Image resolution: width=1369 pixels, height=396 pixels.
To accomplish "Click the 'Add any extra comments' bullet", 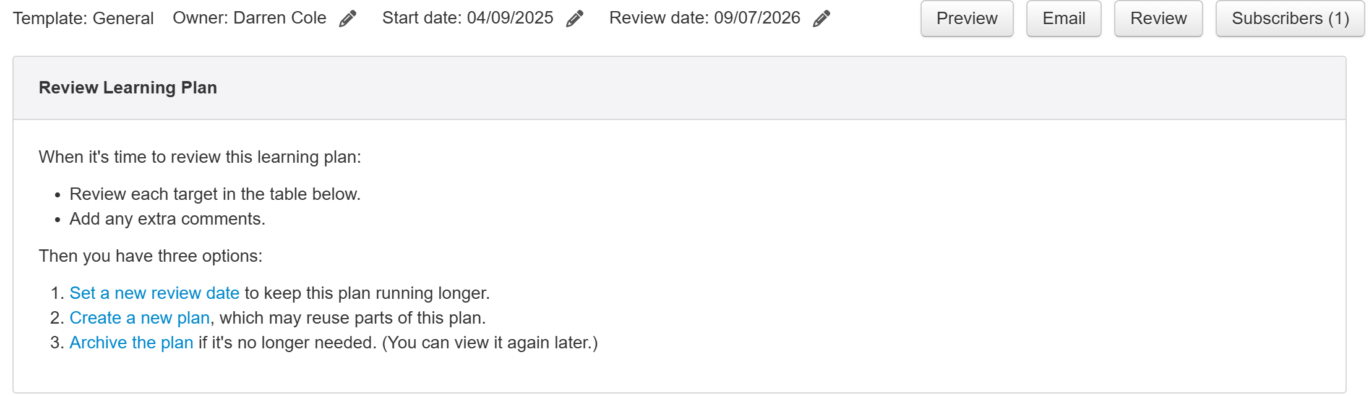I will coord(167,219).
